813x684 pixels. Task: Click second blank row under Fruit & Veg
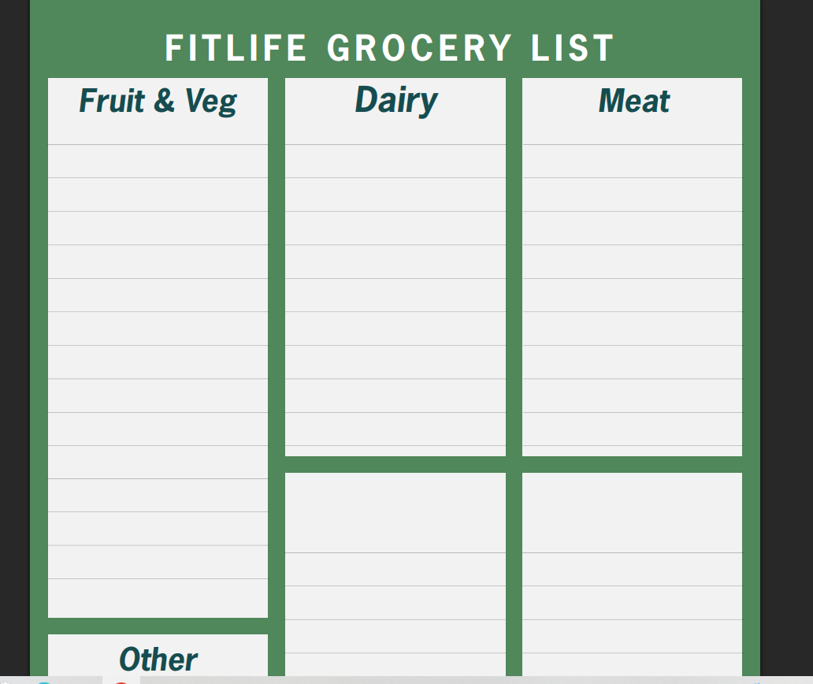[158, 195]
